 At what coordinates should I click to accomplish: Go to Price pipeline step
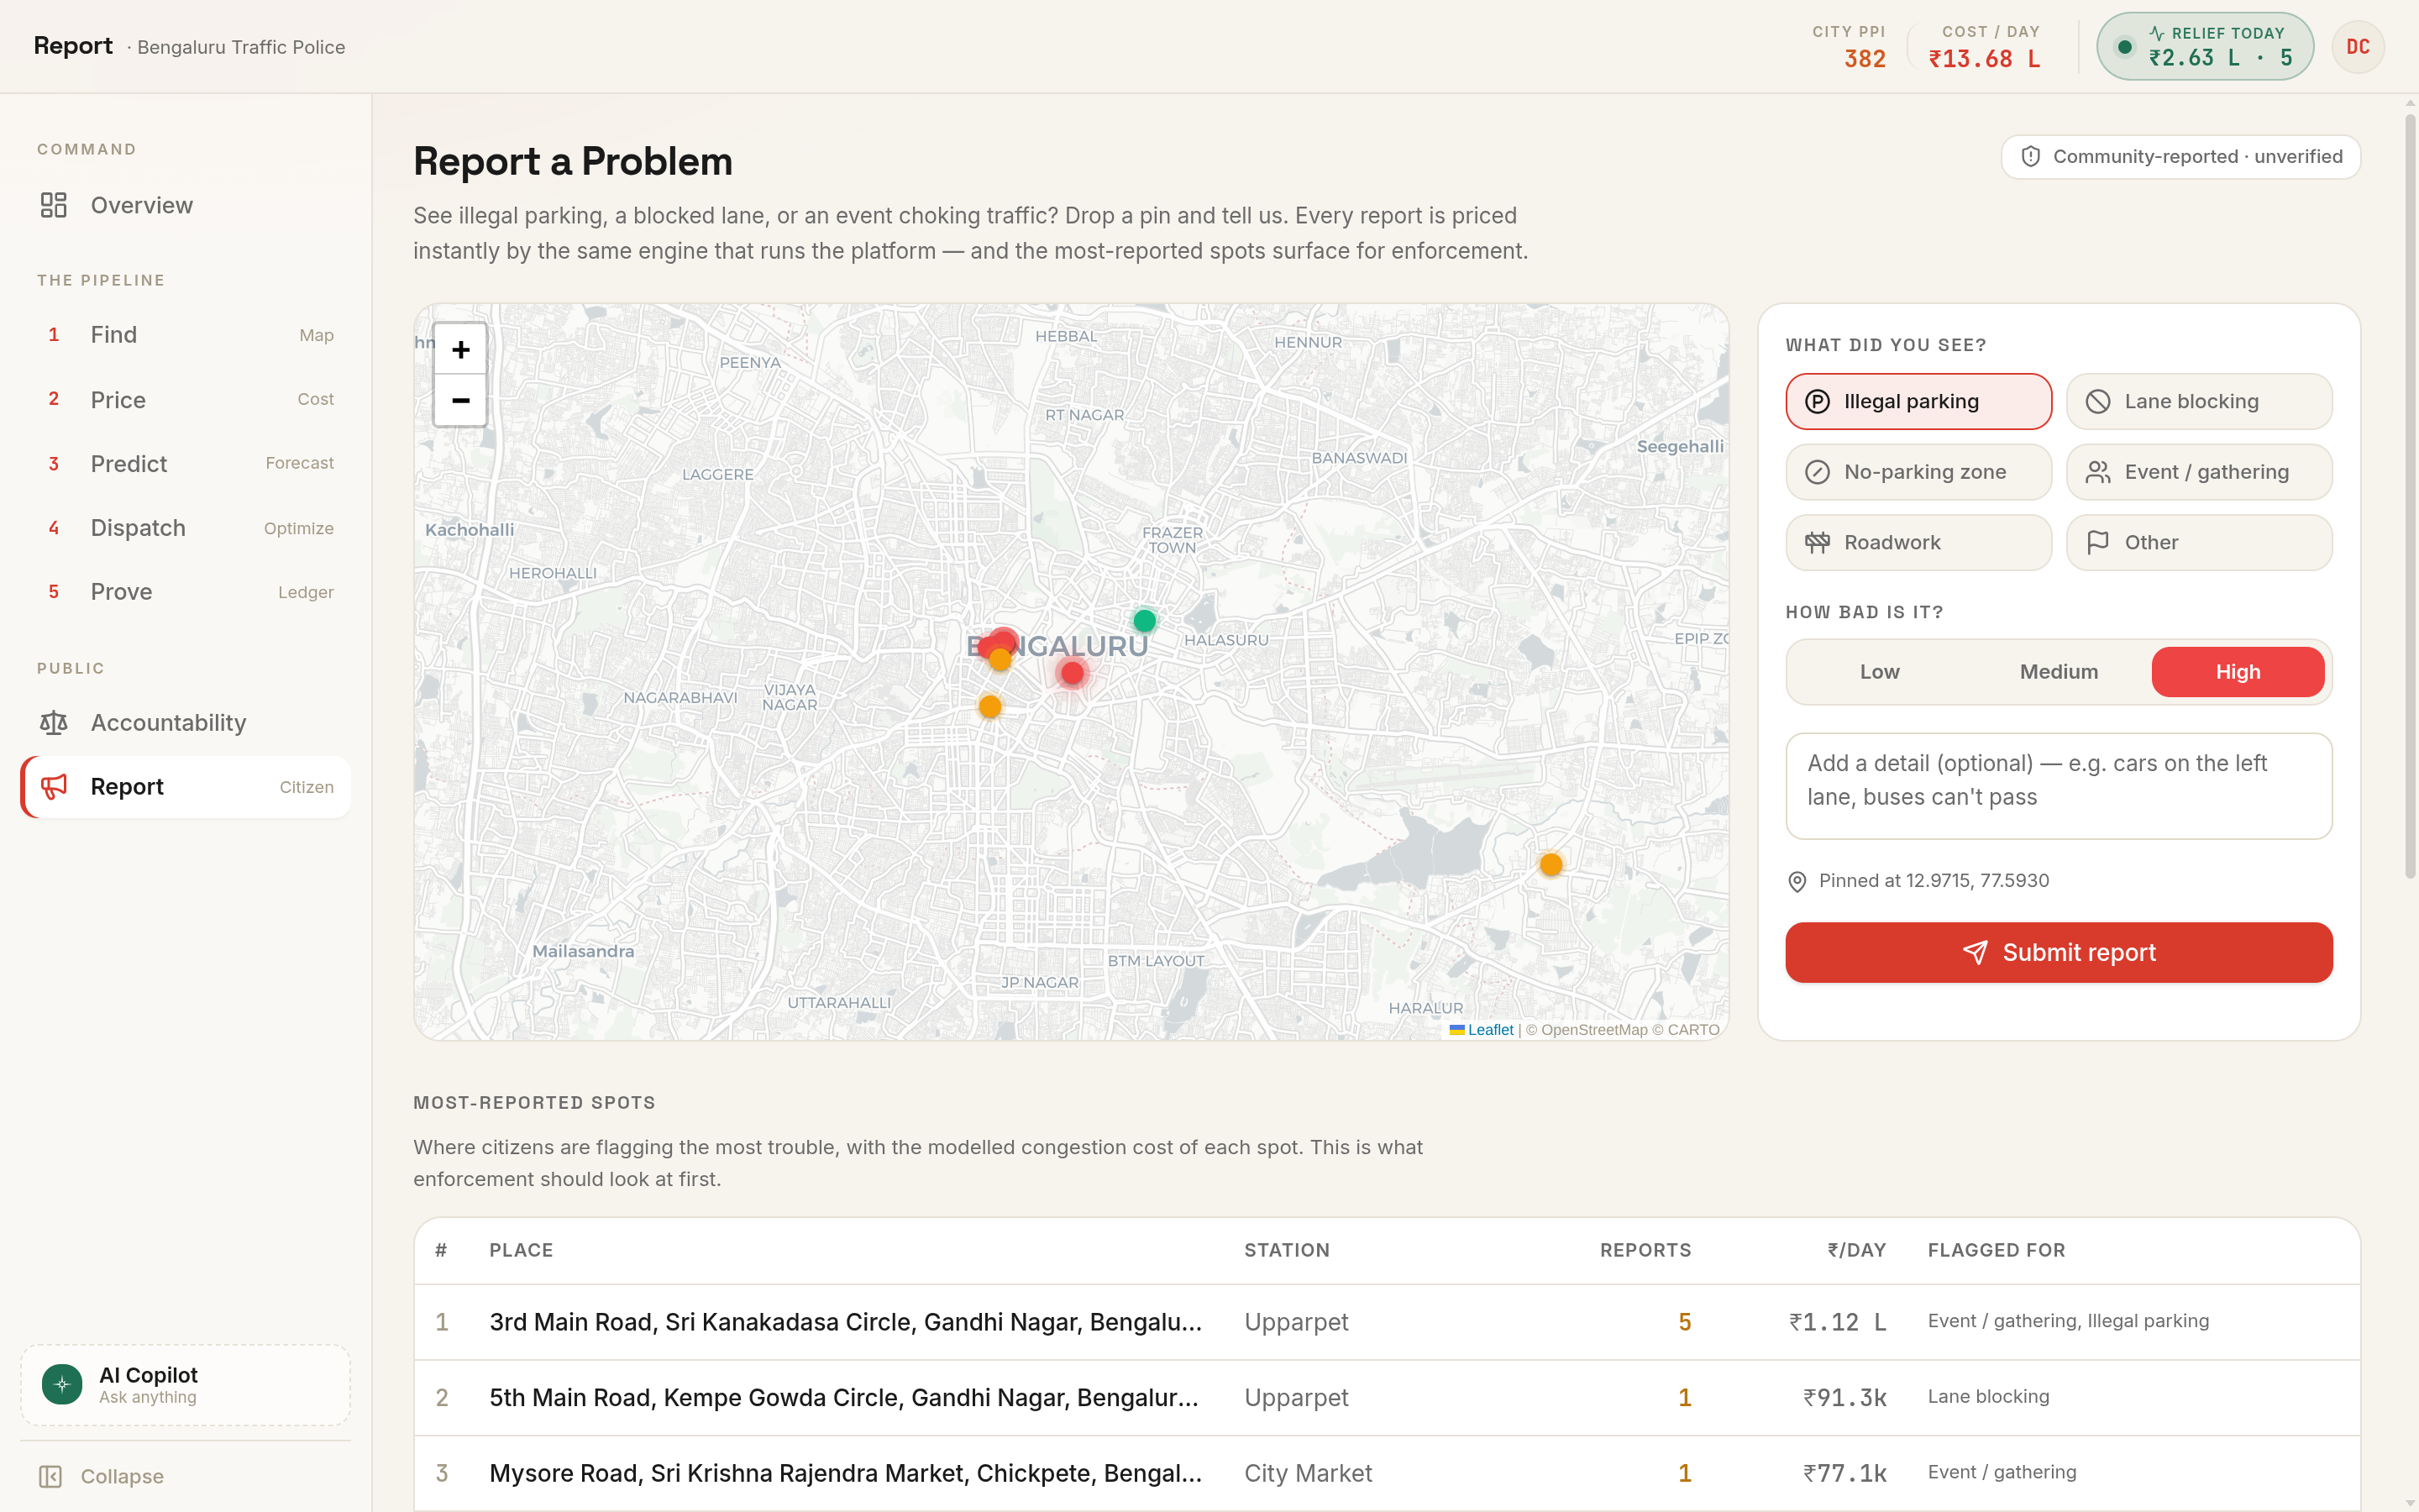point(186,399)
